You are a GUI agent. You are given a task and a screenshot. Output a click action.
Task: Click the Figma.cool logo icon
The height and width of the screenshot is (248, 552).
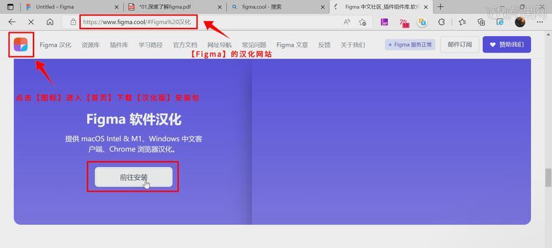[x=20, y=45]
